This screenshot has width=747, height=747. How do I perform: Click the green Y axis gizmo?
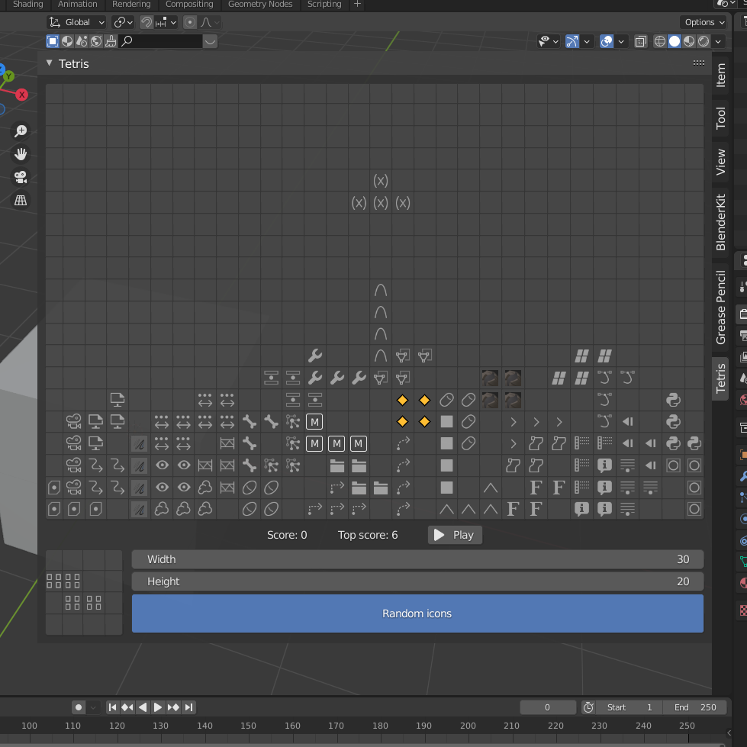pyautogui.click(x=8, y=76)
